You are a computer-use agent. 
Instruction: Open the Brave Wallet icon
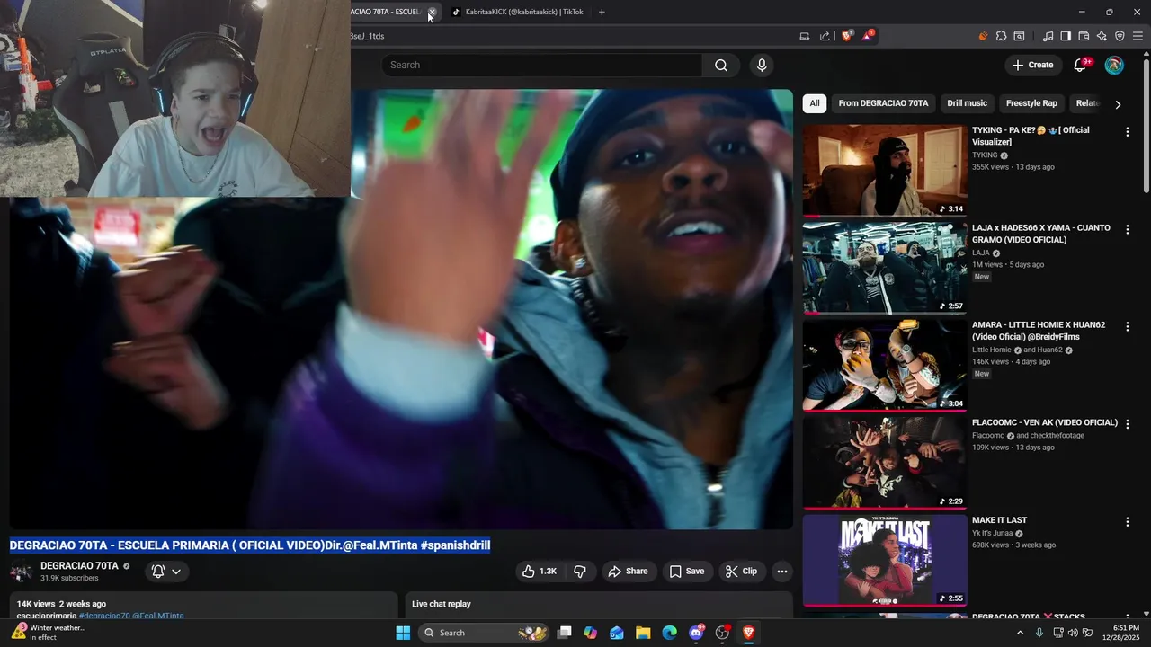1084,36
